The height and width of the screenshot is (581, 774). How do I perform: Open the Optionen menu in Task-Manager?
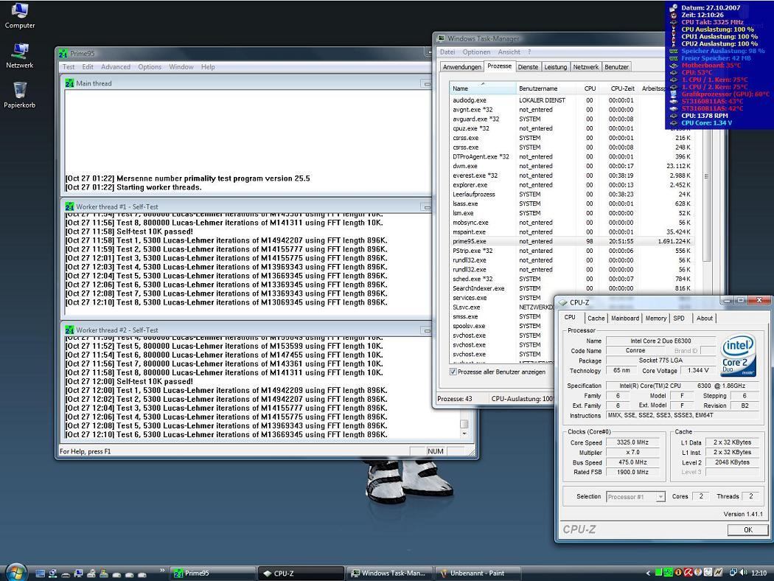click(x=476, y=52)
